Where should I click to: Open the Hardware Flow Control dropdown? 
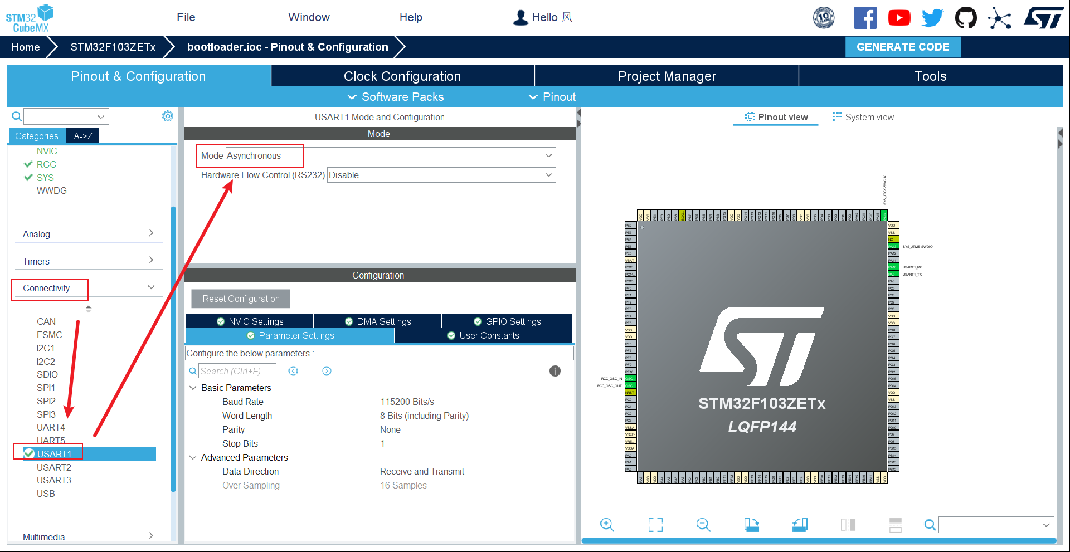[441, 175]
